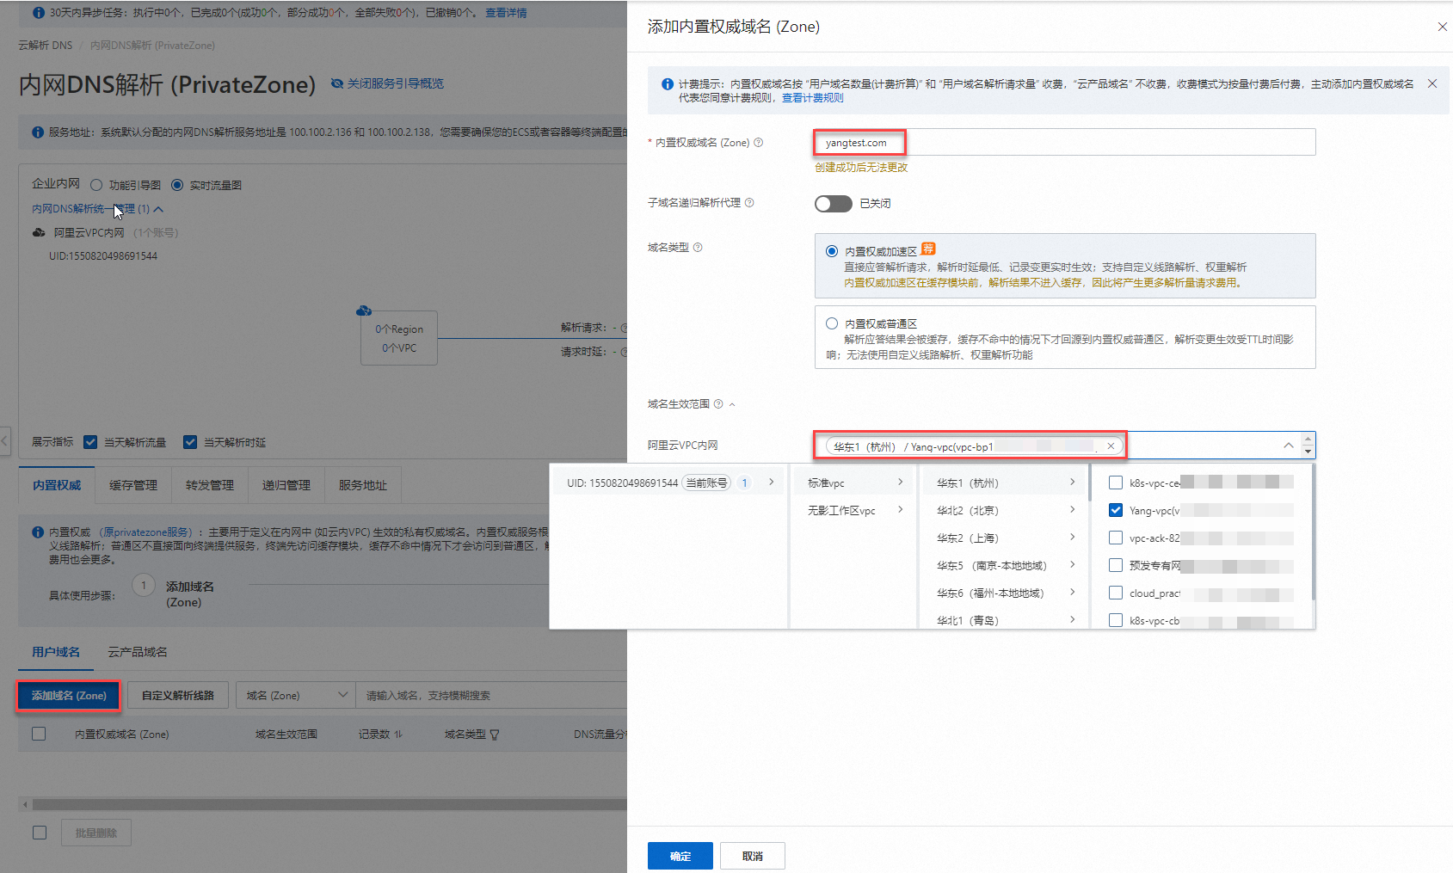Collapse 域名生效范围 section caret
Viewport: 1453px width, 873px height.
click(x=732, y=404)
